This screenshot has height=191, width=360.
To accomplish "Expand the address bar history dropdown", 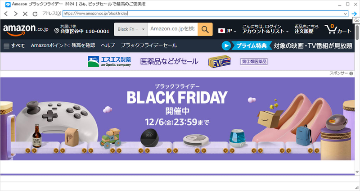I will (345, 14).
